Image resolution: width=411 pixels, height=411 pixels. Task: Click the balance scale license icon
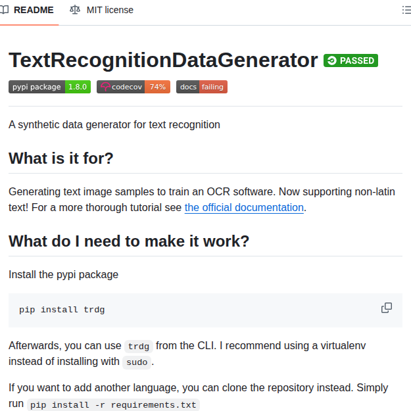coord(75,10)
